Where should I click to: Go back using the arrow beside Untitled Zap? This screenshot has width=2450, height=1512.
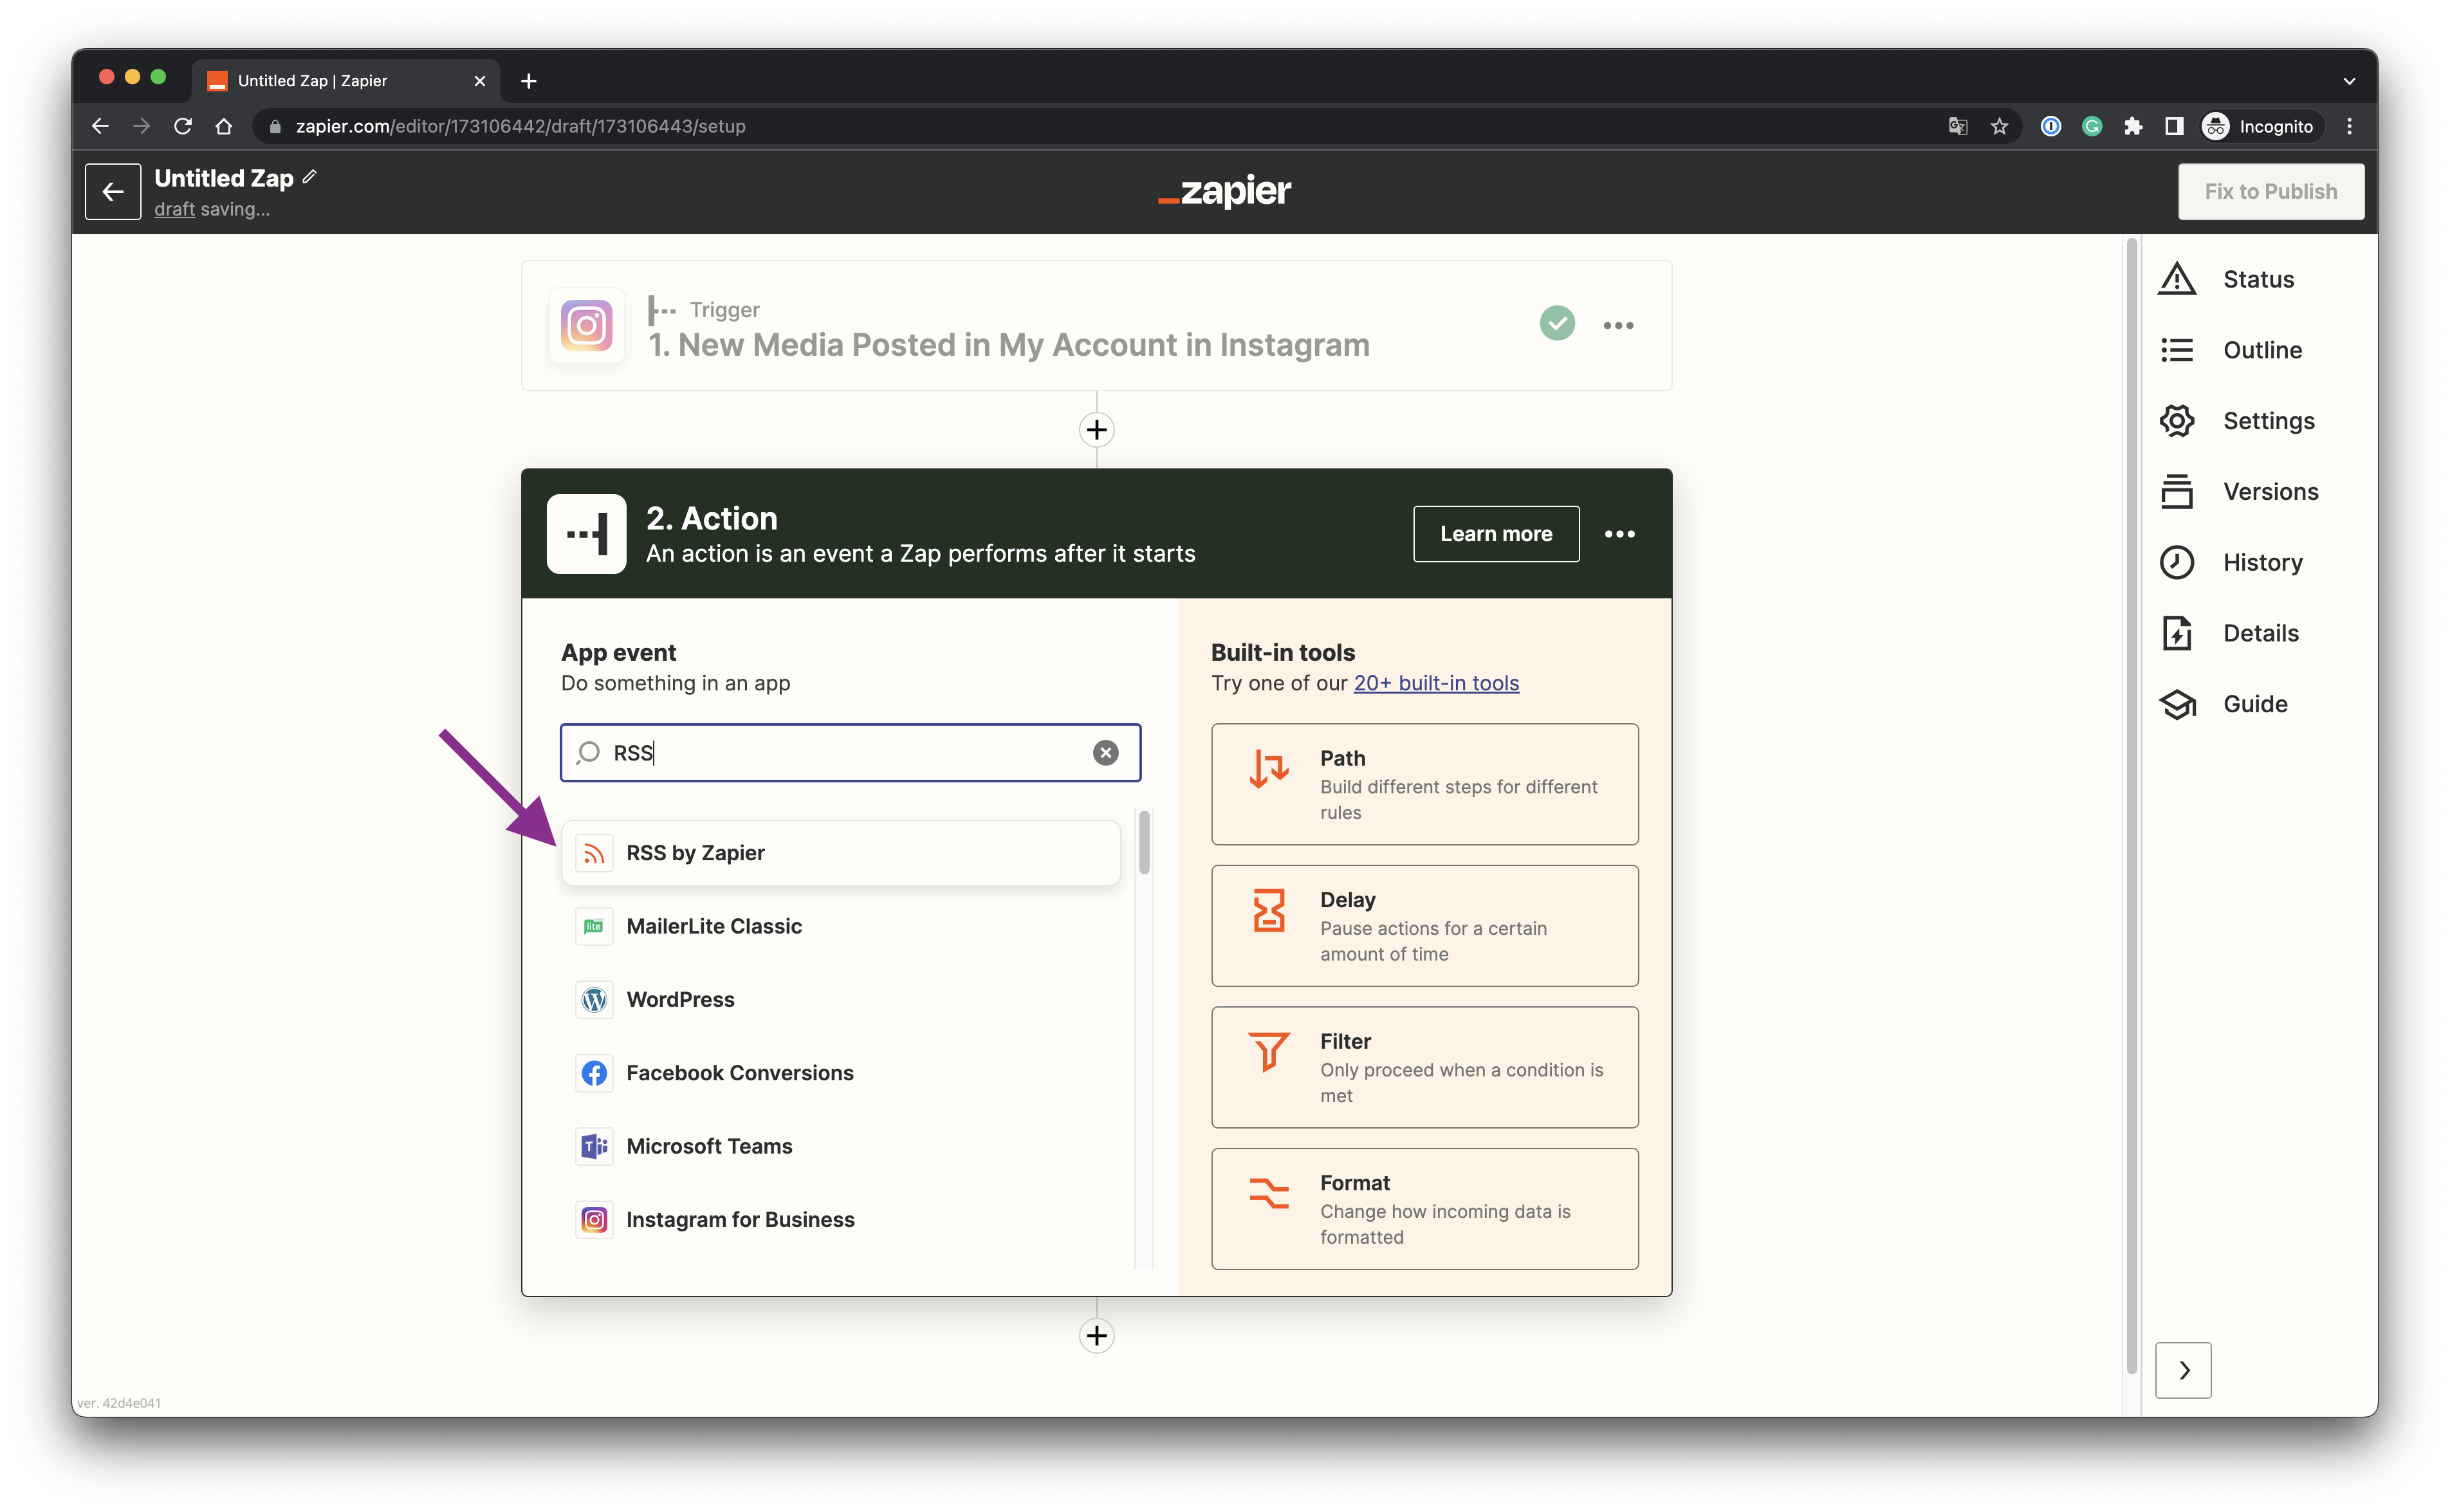tap(112, 191)
